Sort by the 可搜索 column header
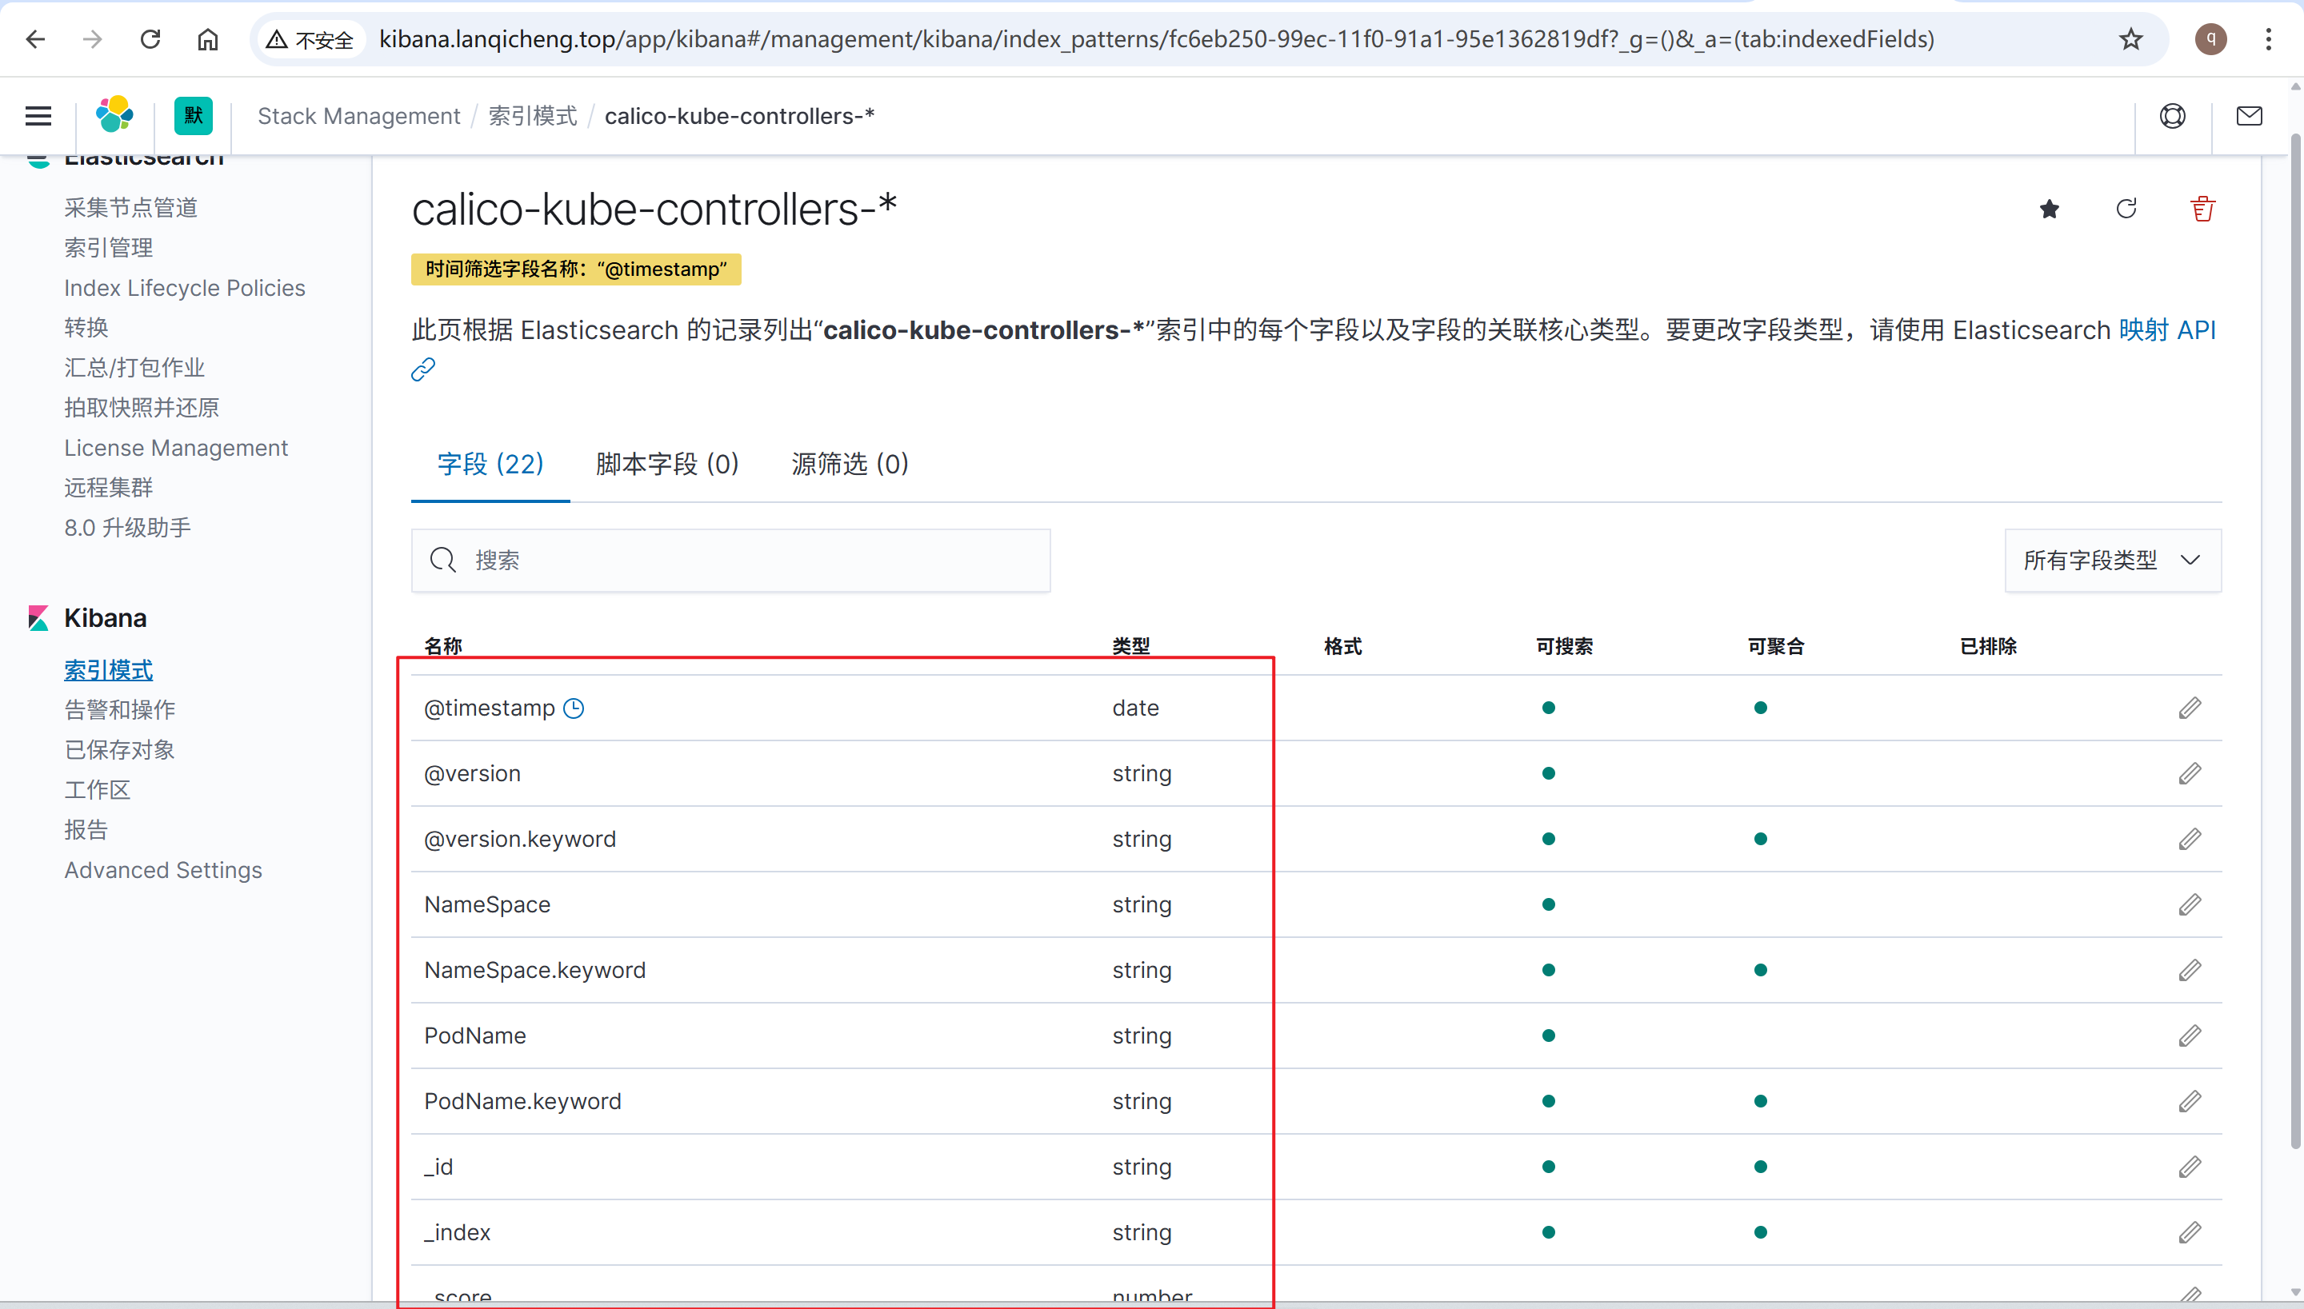 [1564, 646]
